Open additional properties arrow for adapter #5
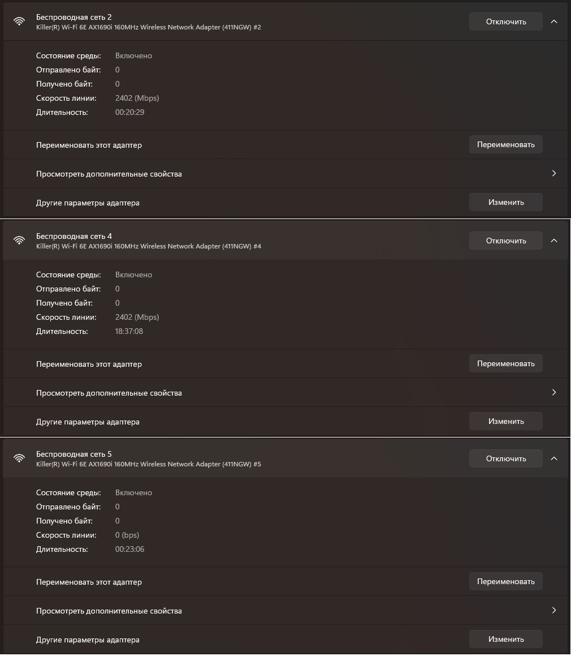This screenshot has height=656, width=571. [x=554, y=610]
